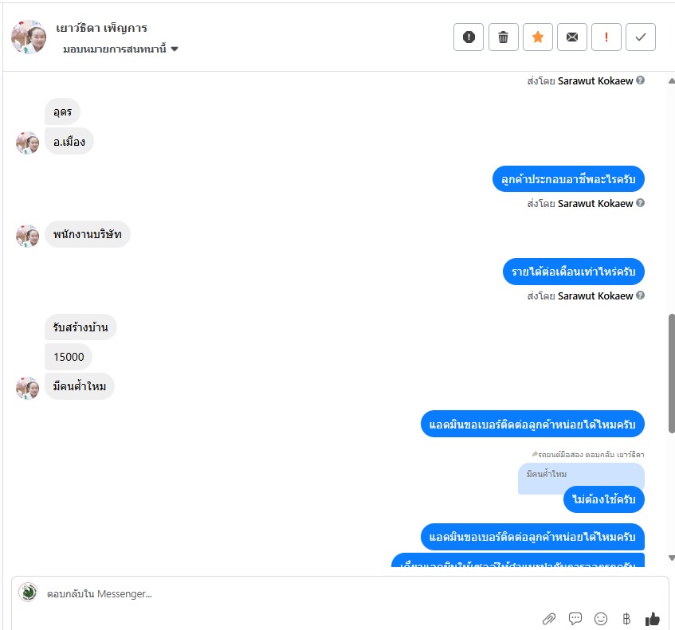Viewport: 675px width, 630px height.
Task: Flag conversation with red exclamation priority icon
Action: coord(606,37)
